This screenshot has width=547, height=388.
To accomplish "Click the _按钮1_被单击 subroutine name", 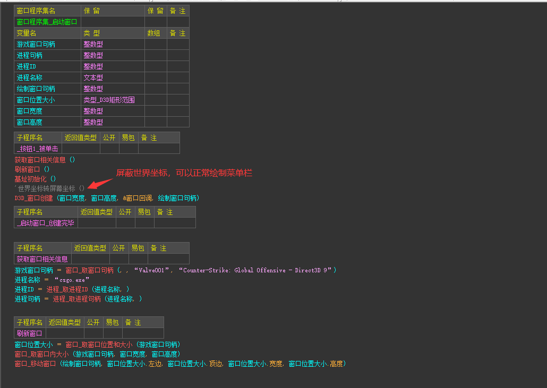I will pyautogui.click(x=38, y=149).
